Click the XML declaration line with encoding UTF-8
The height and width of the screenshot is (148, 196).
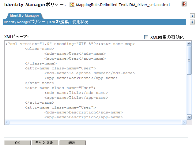tap(70, 44)
